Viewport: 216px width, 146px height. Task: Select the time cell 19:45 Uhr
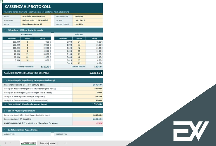[88, 24]
